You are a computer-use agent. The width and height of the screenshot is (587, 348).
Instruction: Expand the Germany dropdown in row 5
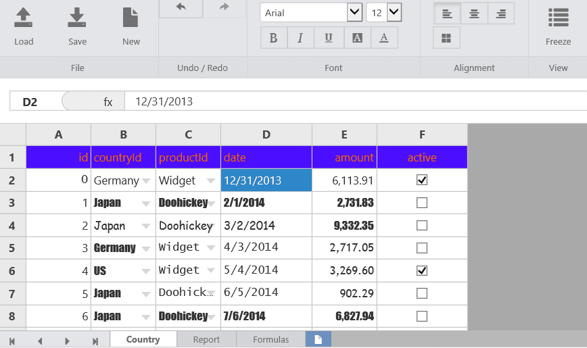146,249
